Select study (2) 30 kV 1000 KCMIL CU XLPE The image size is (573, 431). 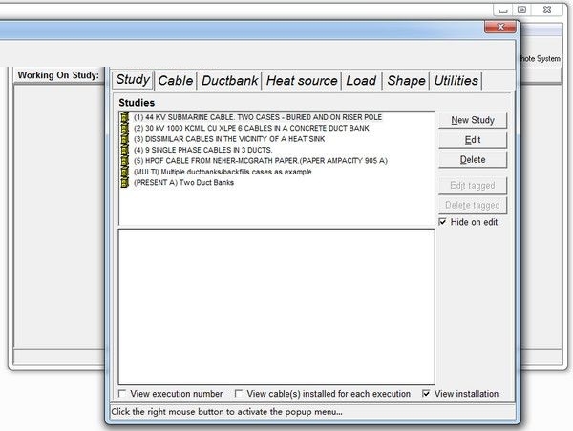coord(251,128)
